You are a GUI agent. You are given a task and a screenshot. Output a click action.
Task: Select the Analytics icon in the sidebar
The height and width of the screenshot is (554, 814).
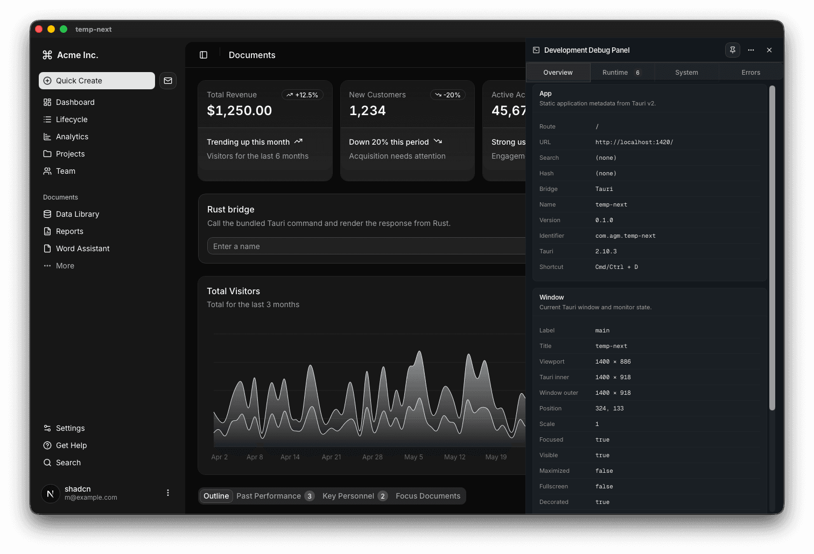tap(47, 137)
